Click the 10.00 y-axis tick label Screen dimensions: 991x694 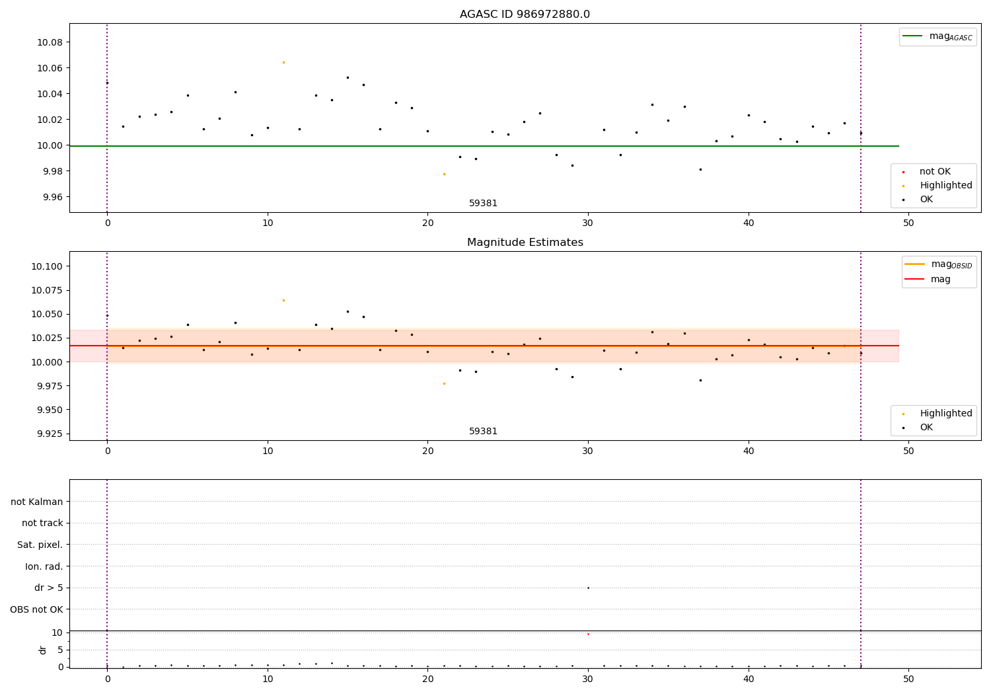pos(50,145)
